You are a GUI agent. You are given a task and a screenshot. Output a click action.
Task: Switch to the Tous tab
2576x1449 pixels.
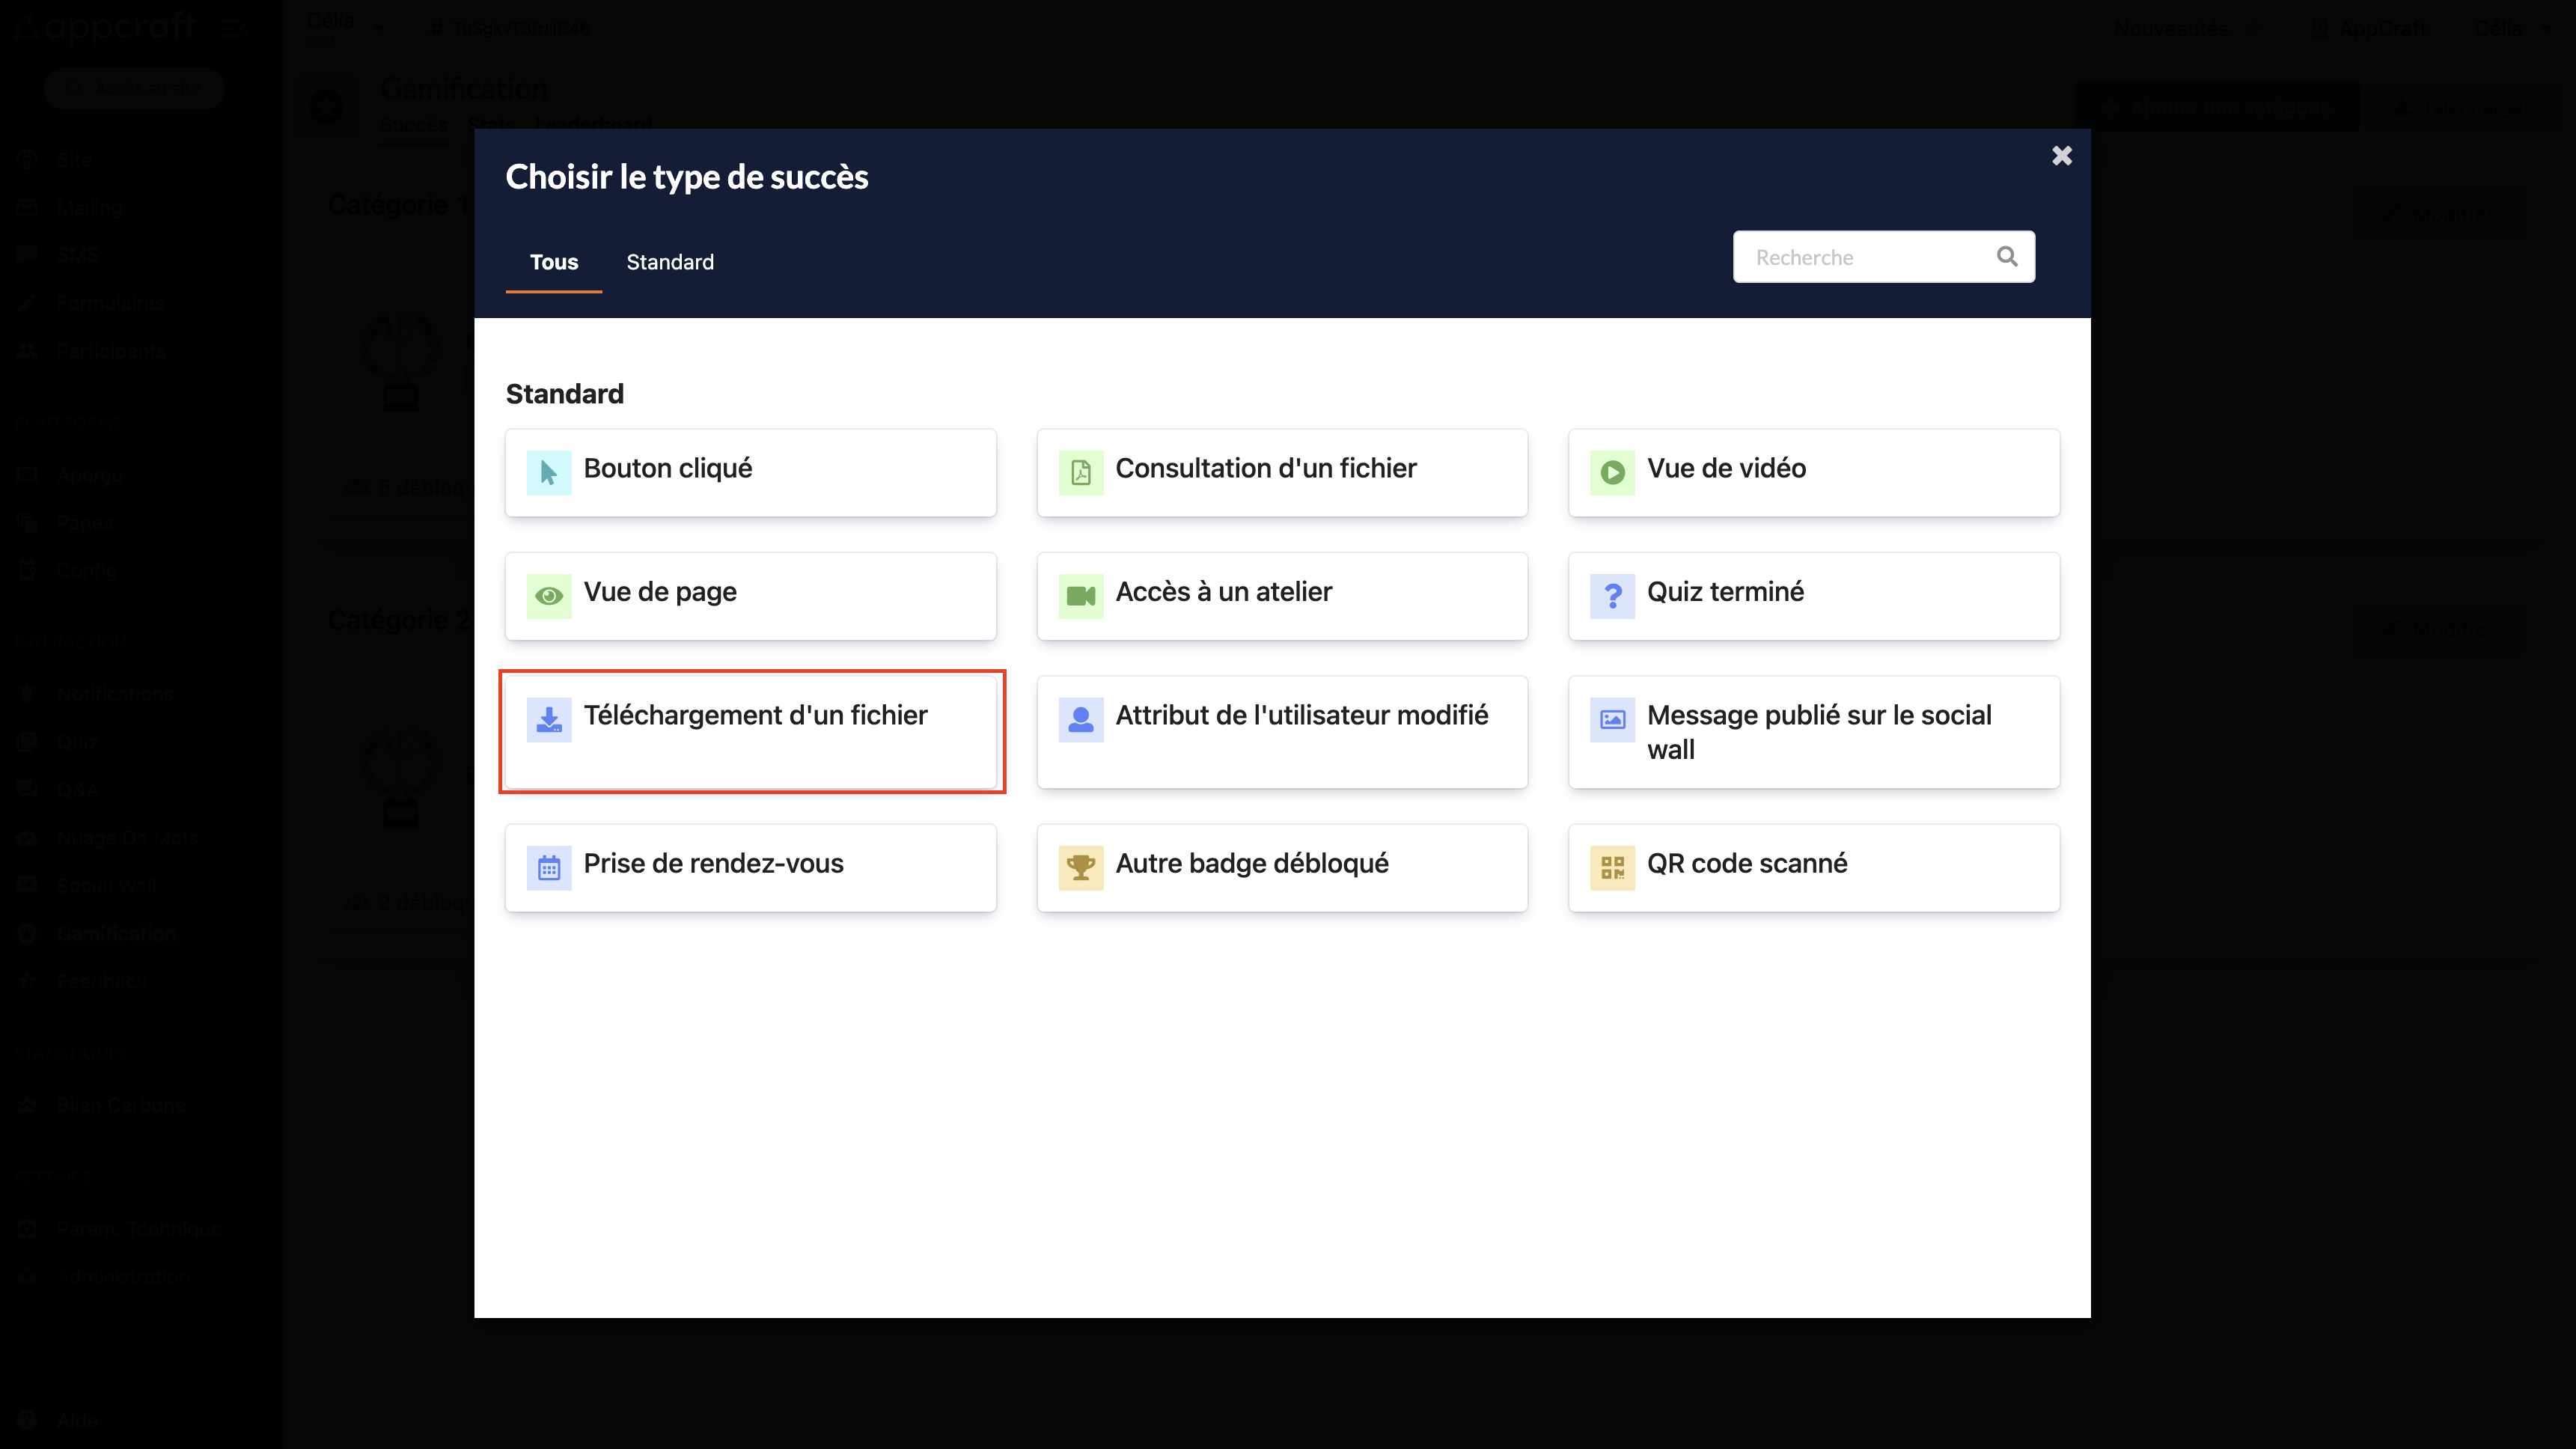click(x=554, y=262)
